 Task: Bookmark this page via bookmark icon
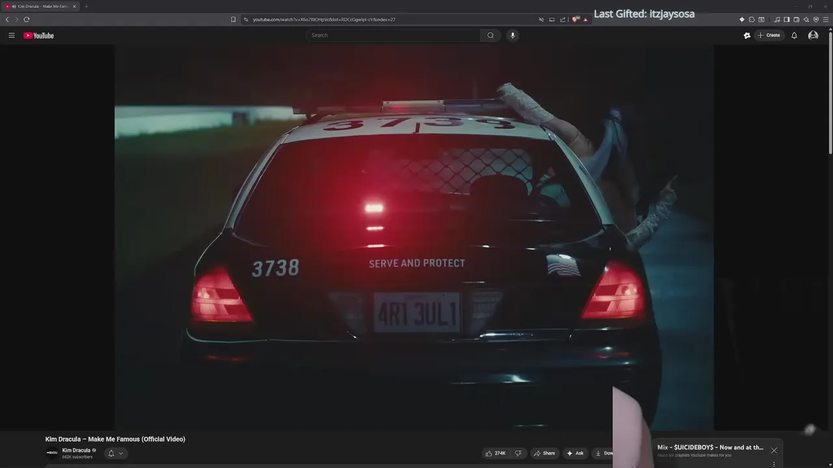233,19
